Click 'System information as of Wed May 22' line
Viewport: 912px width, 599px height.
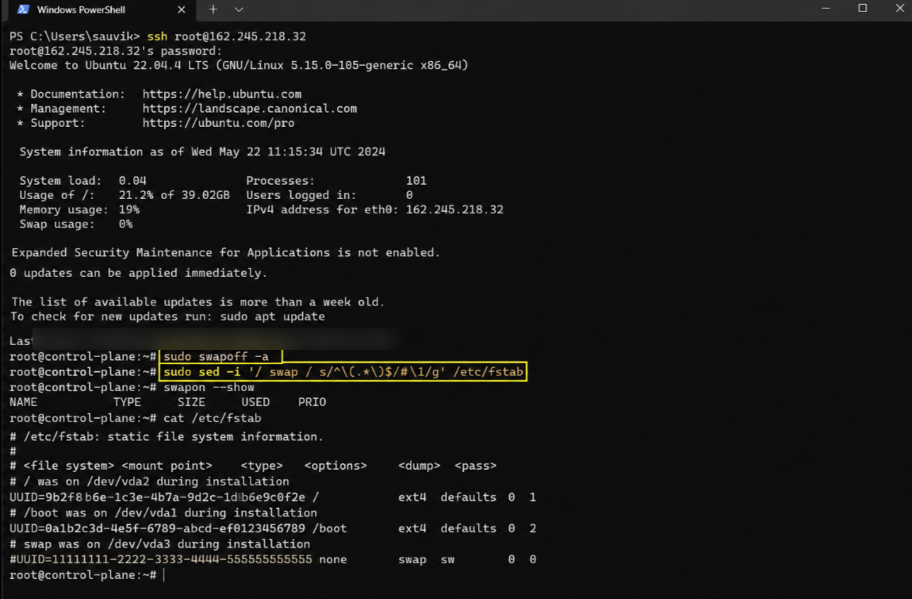[x=202, y=152]
